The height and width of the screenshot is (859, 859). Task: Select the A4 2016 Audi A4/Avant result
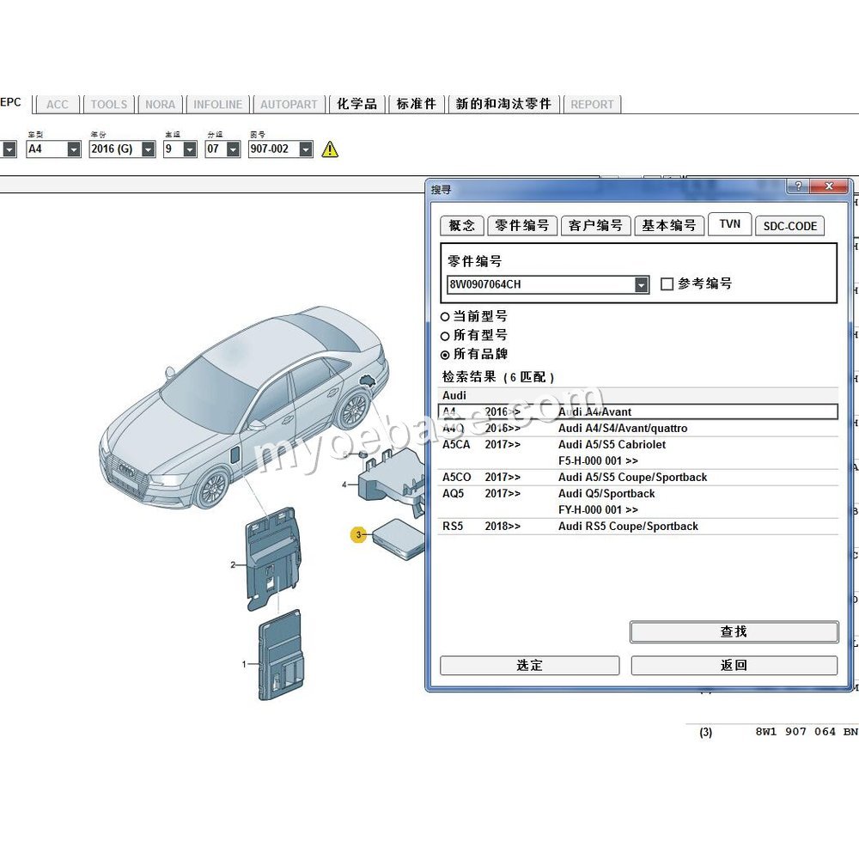point(638,412)
